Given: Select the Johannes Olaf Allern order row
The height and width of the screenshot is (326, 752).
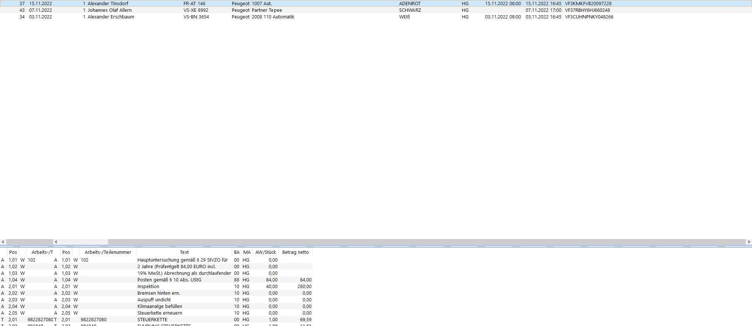Looking at the screenshot, I should 109,10.
